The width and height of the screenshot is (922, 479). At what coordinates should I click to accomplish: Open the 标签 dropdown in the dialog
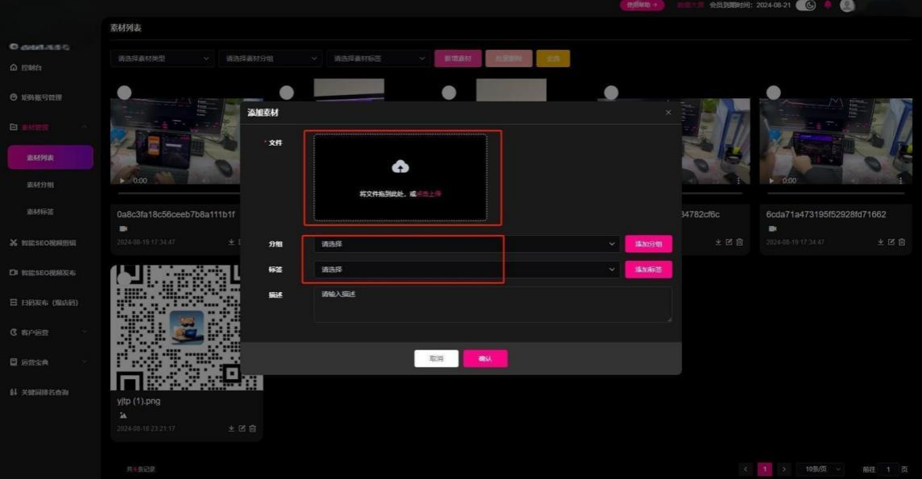(467, 270)
